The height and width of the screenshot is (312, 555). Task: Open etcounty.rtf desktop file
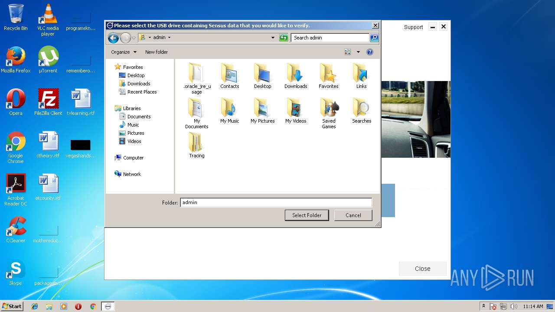coord(48,187)
